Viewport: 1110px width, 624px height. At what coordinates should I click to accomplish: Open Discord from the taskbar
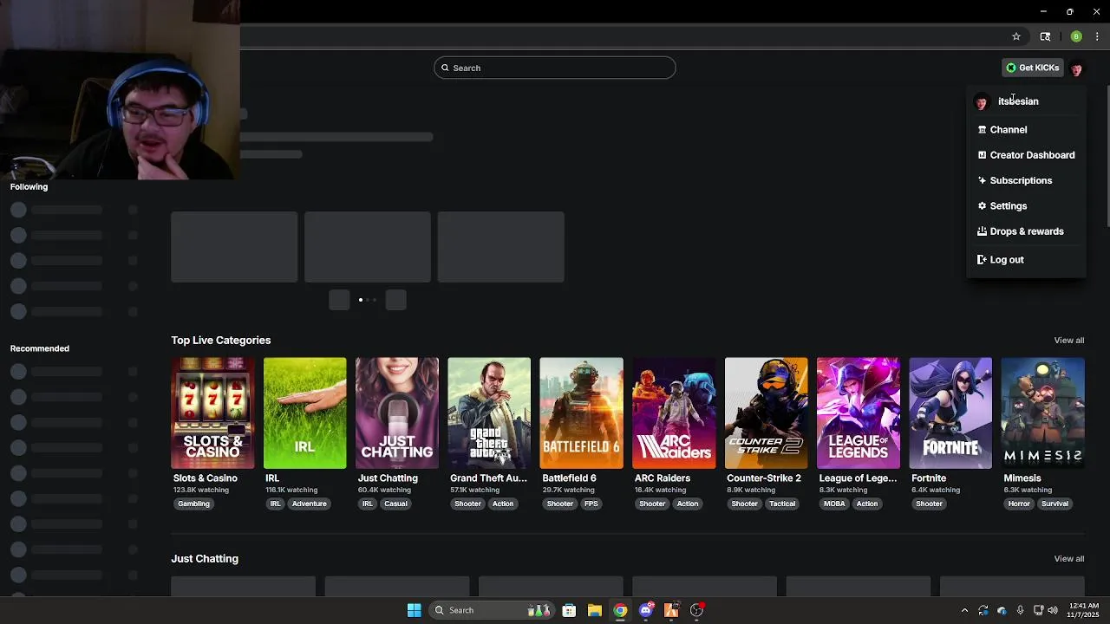(x=645, y=610)
